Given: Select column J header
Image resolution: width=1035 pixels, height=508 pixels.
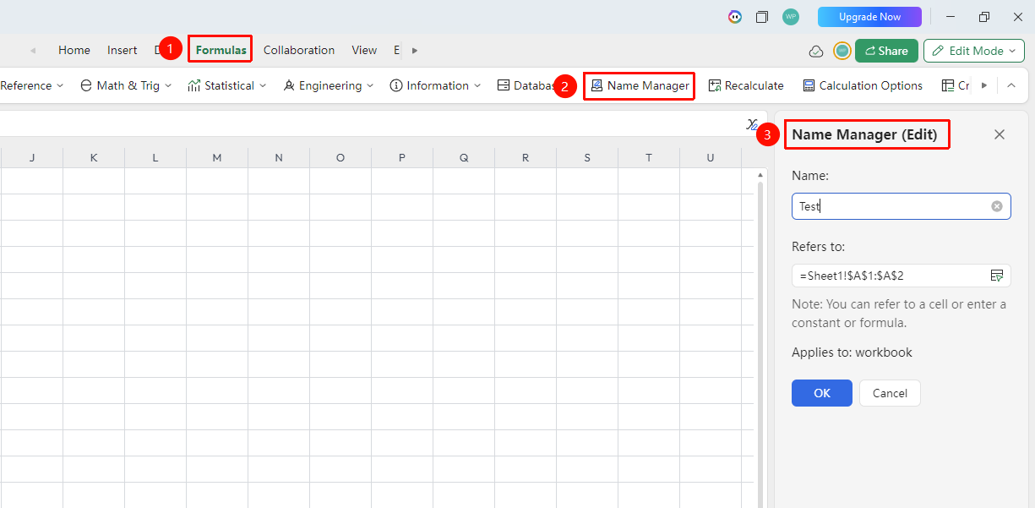Looking at the screenshot, I should 32,158.
